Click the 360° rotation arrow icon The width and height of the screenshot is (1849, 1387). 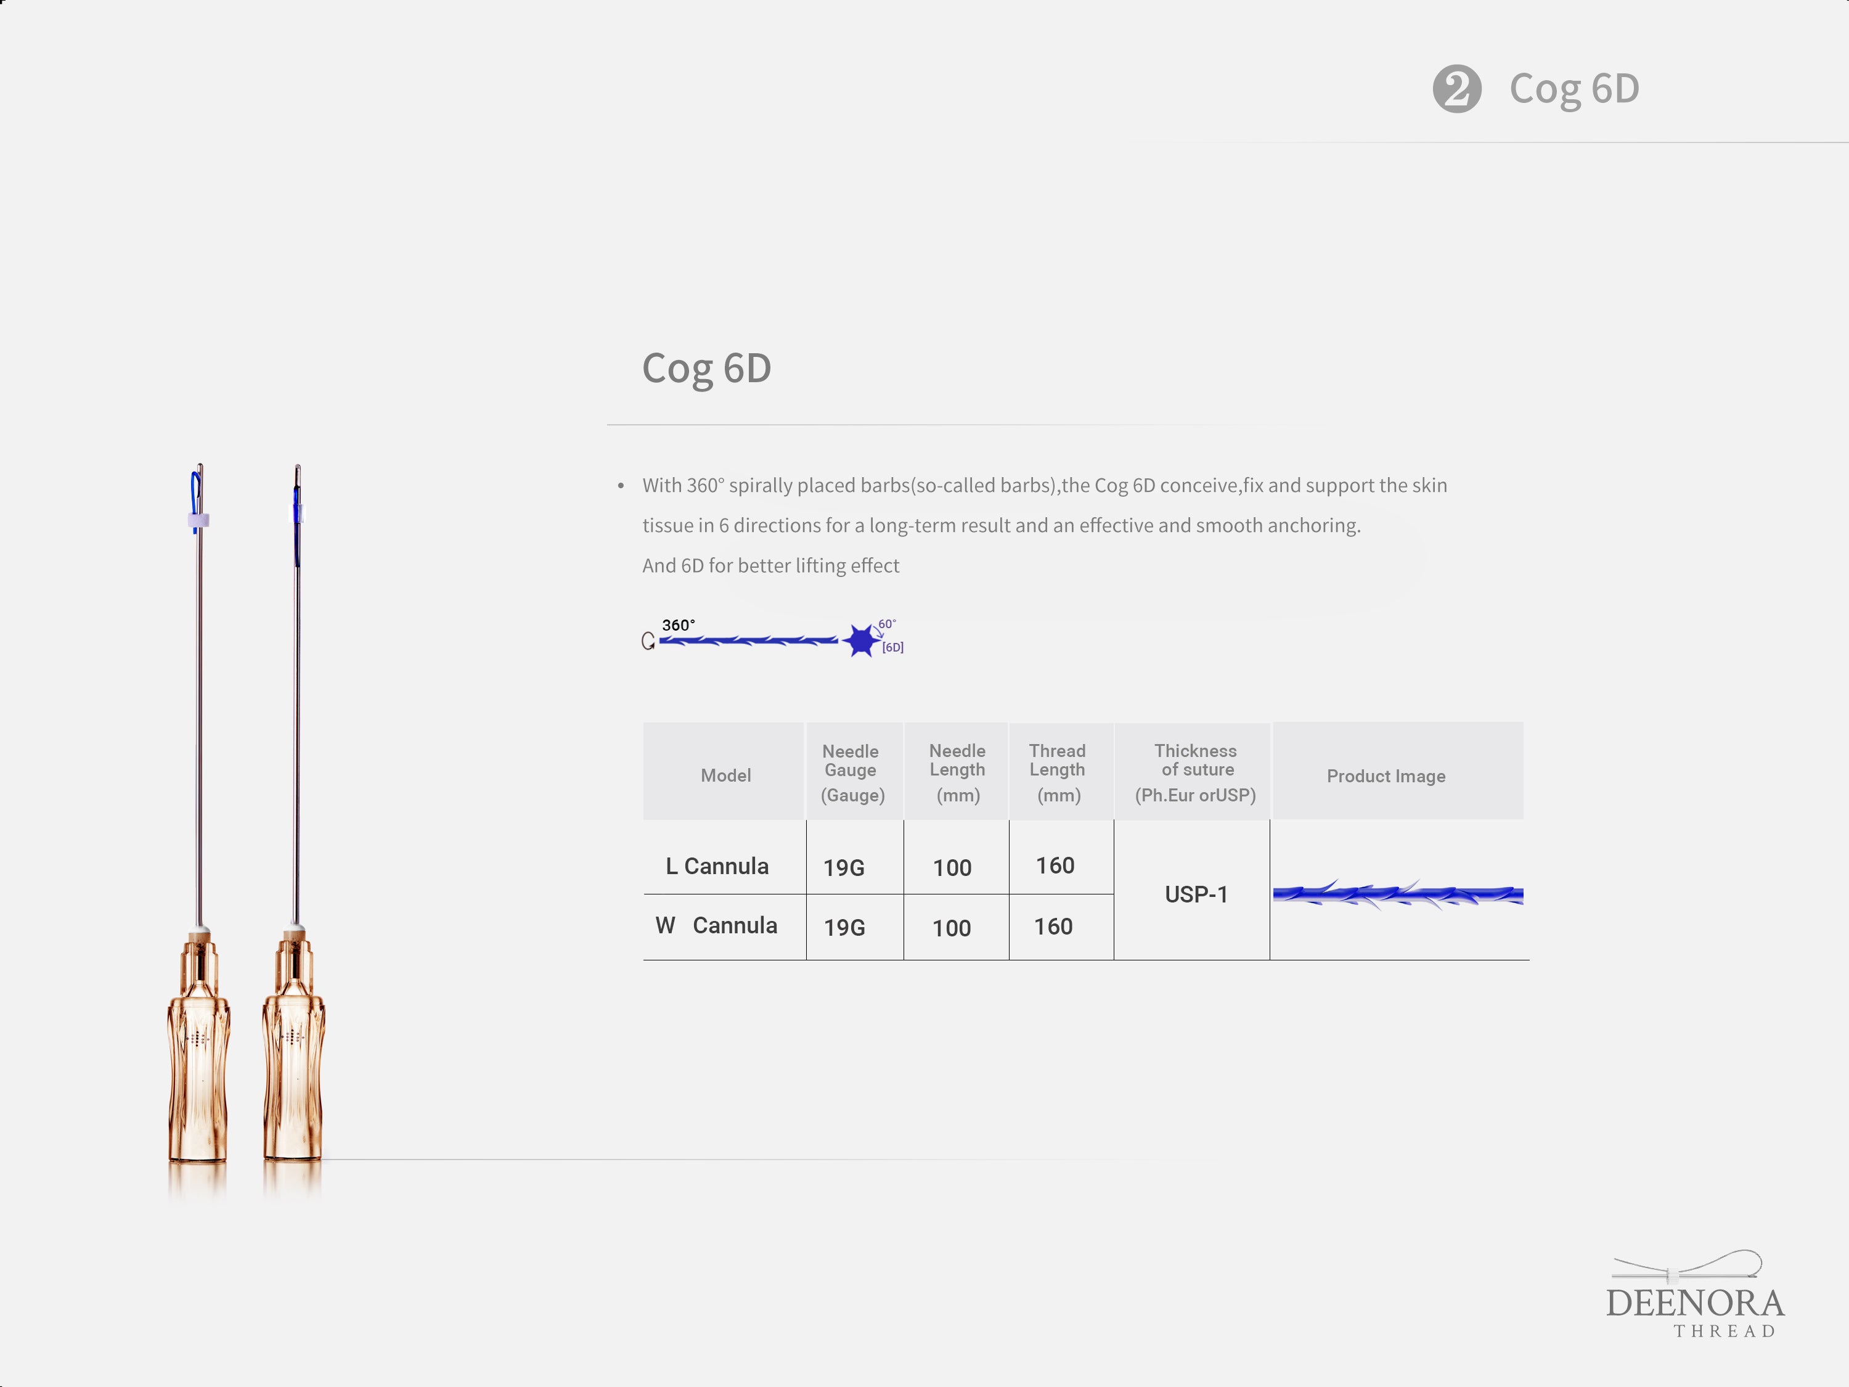pyautogui.click(x=648, y=641)
